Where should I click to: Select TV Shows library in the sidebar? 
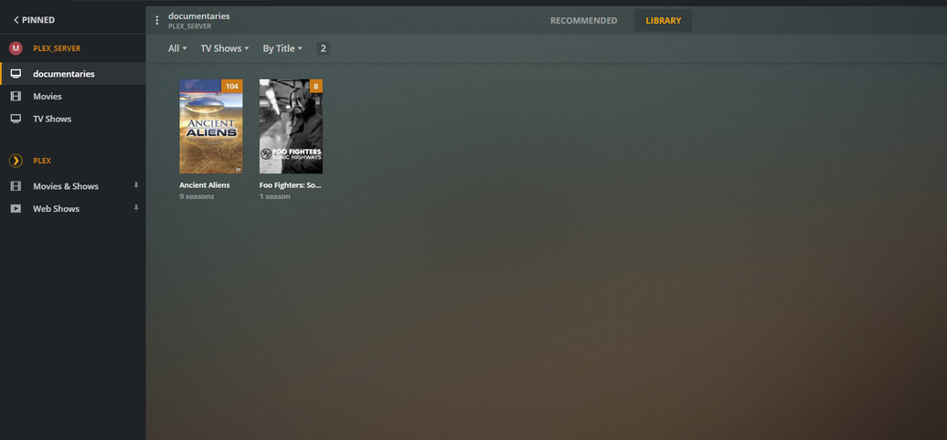click(x=73, y=119)
